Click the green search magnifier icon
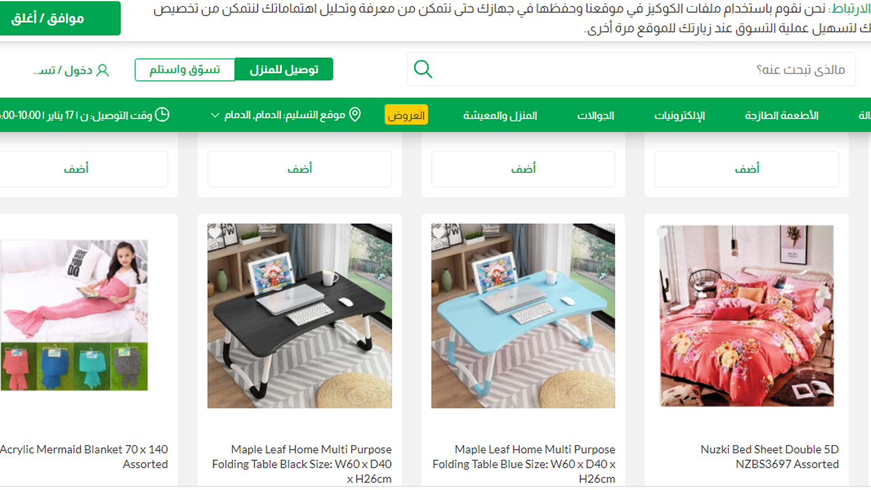Viewport: 871px width, 490px height. (423, 69)
